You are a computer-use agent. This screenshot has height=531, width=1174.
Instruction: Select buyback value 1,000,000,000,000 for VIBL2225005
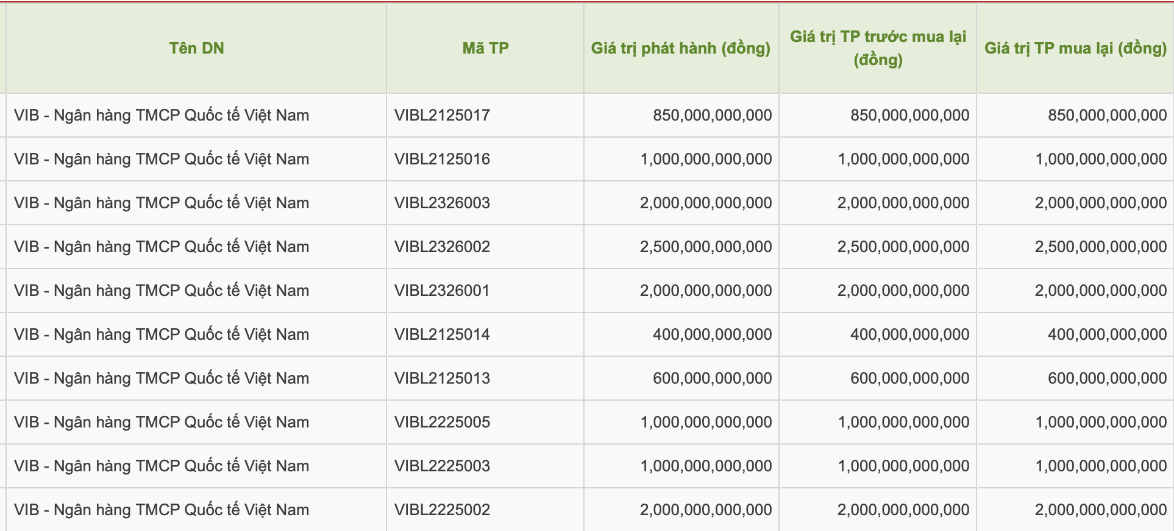click(1101, 422)
